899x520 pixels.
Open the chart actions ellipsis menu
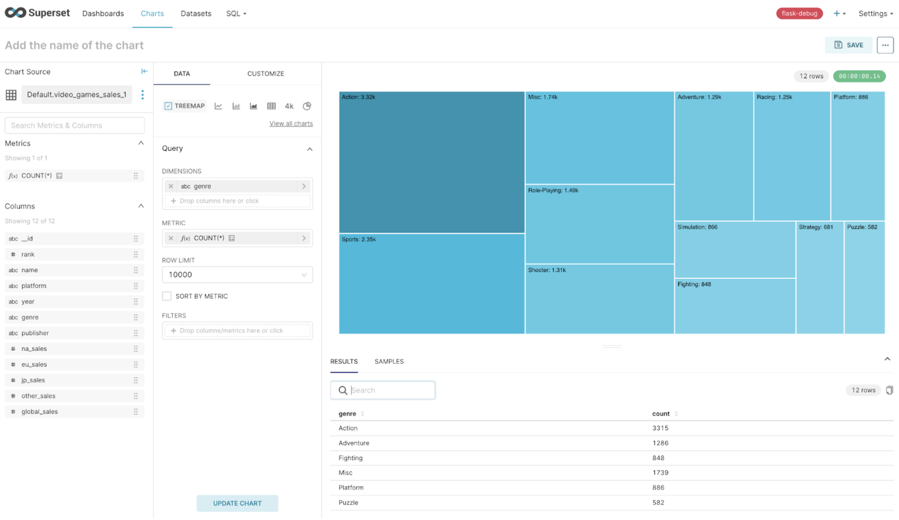click(885, 45)
